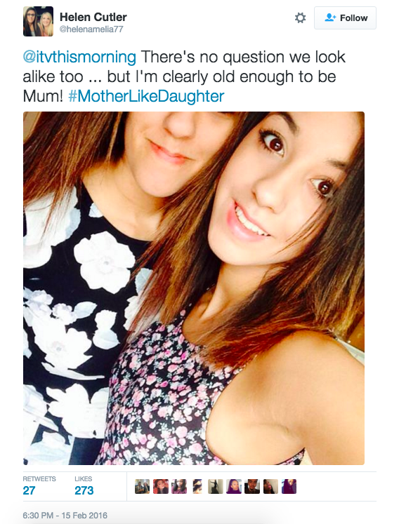Open the tweet settings gear icon
Viewport: 399px width, 524px height.
click(x=300, y=18)
